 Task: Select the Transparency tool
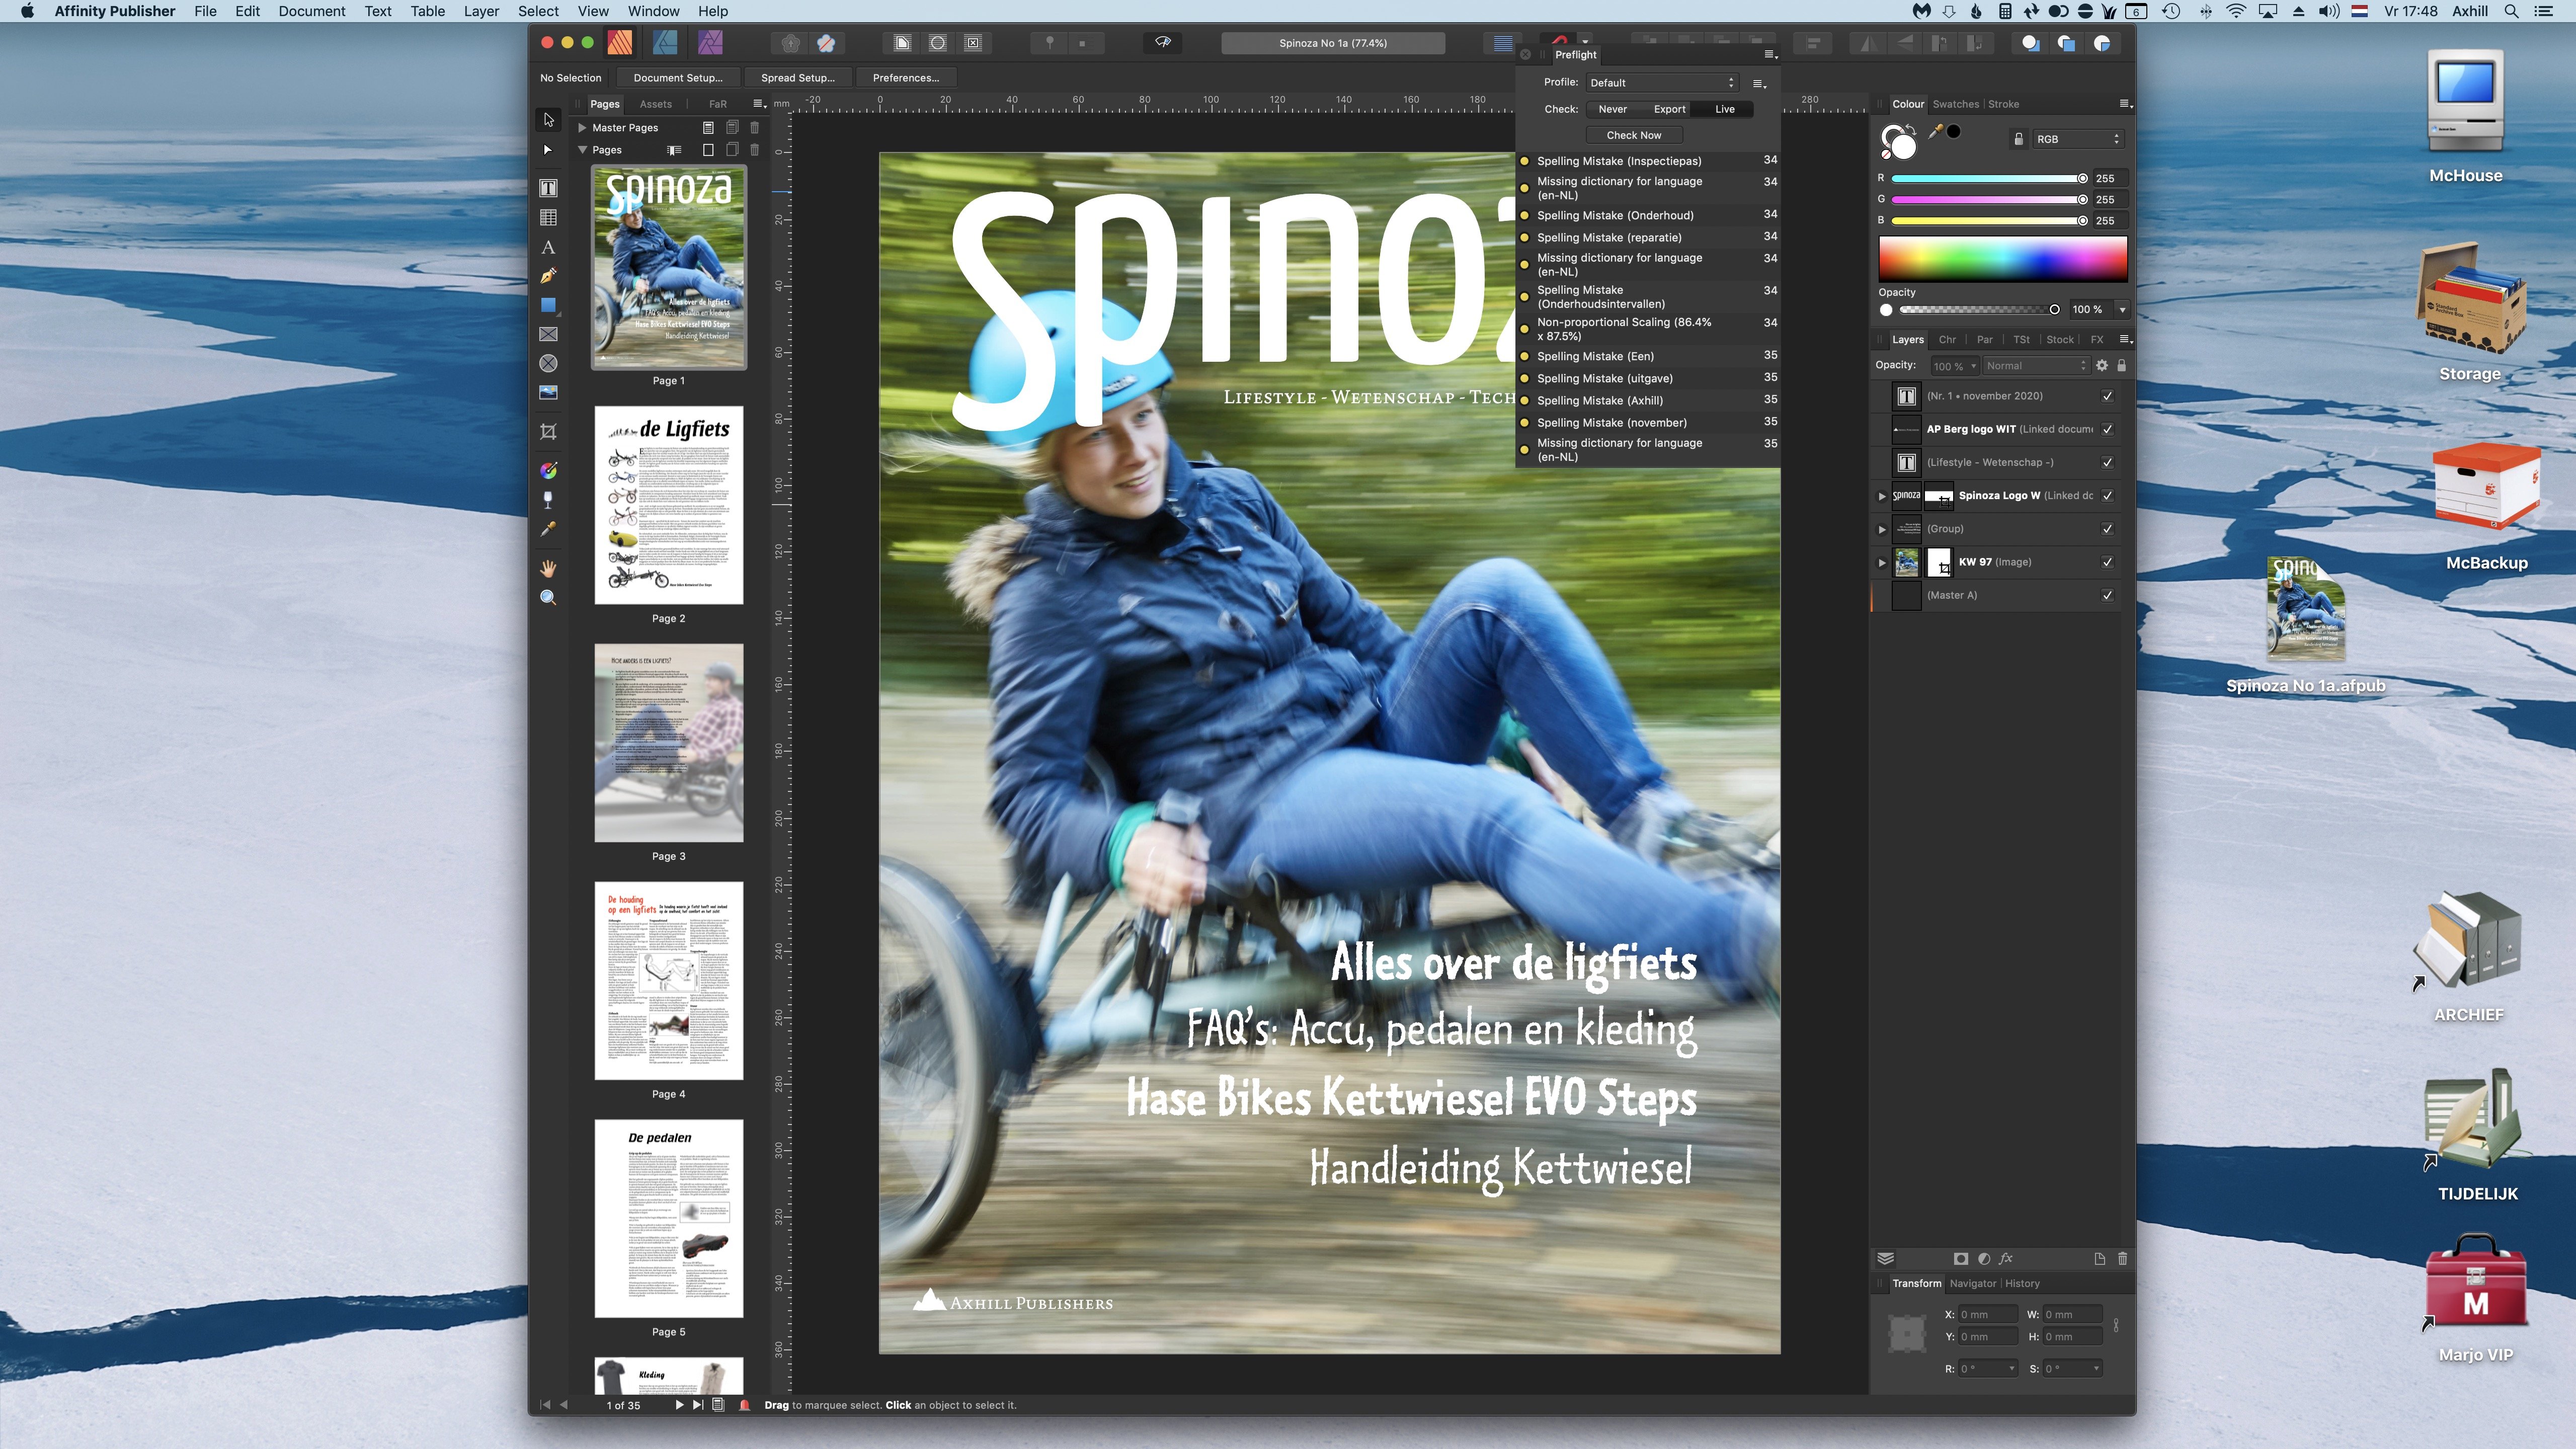(x=548, y=499)
